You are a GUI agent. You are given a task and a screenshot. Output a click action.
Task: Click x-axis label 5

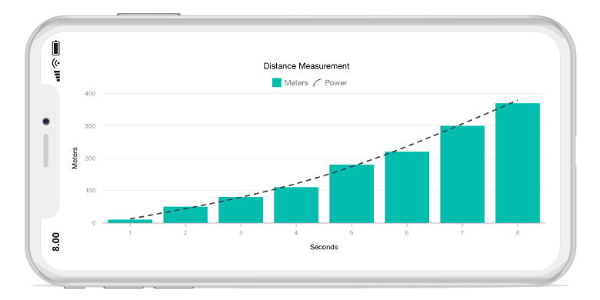352,232
